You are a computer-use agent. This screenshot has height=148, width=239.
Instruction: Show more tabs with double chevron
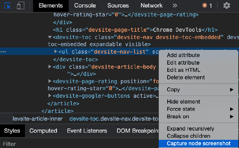click(175, 5)
